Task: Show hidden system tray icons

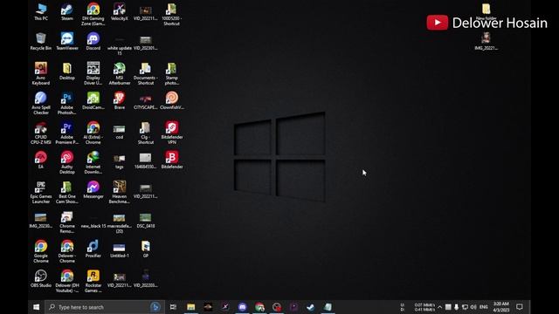Action: pos(439,307)
